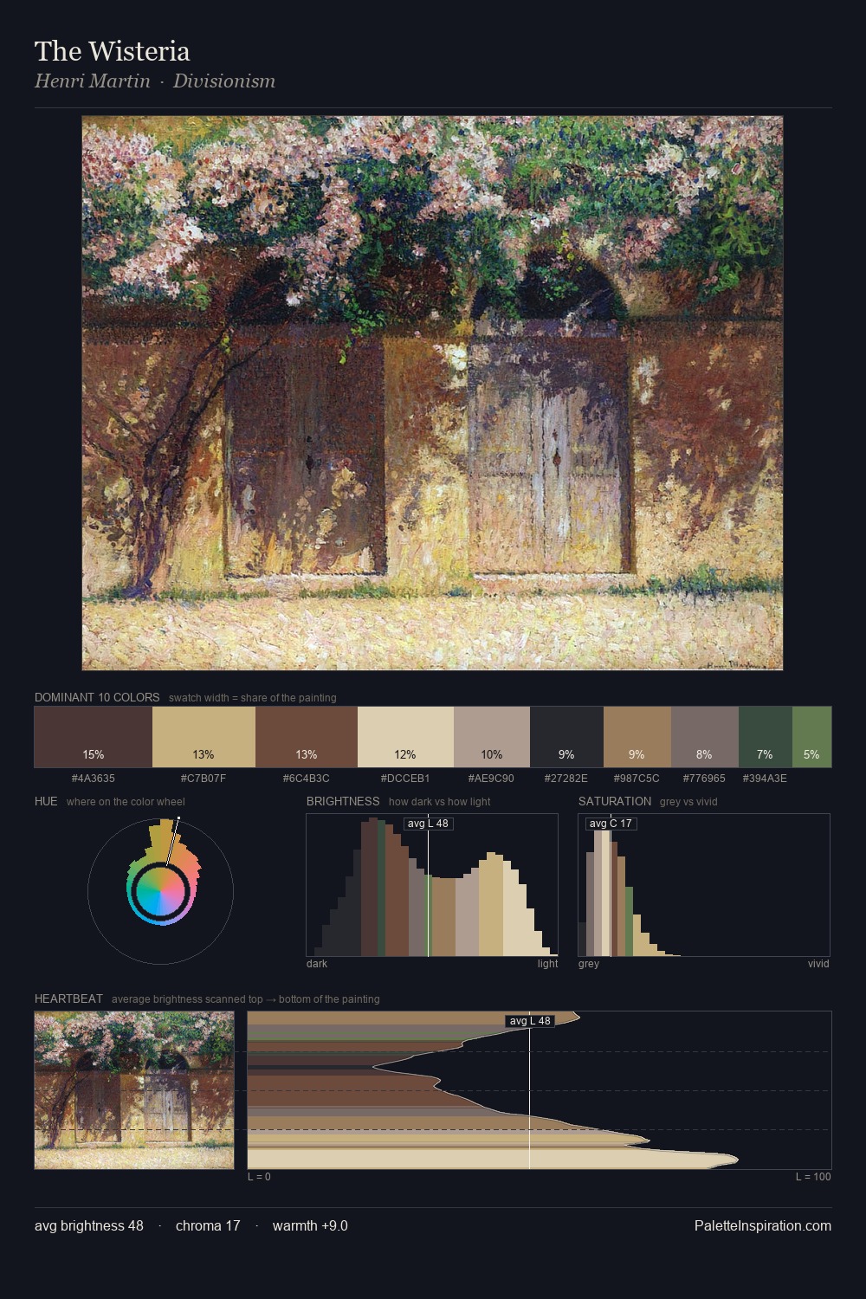Screen dimensions: 866x1299
Task: Click the hue color wheel chart
Action: (x=160, y=891)
